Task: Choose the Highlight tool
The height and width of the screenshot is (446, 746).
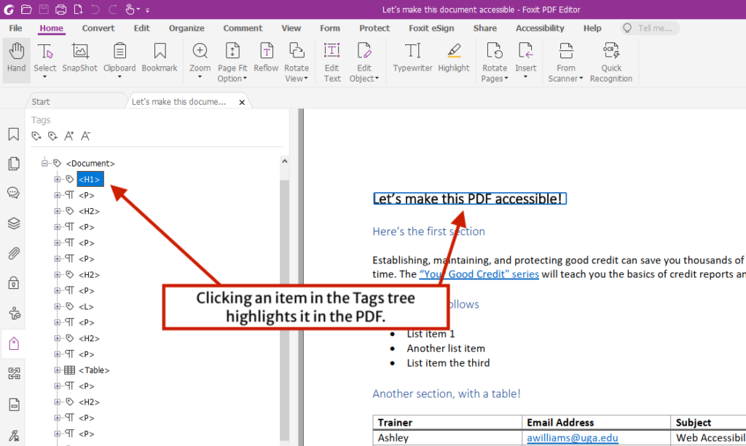Action: [x=453, y=58]
